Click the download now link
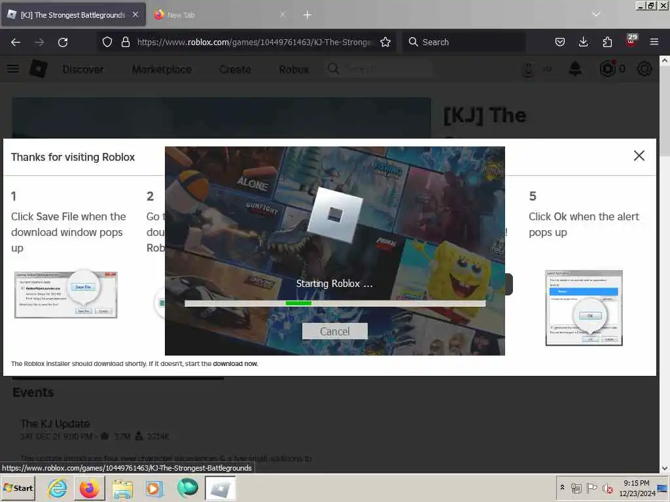This screenshot has height=502, width=670. pos(236,363)
